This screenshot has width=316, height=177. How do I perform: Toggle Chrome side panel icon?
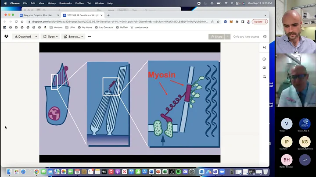[243, 21]
